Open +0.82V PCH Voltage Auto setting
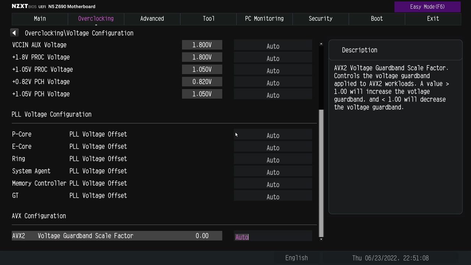 coord(273,82)
